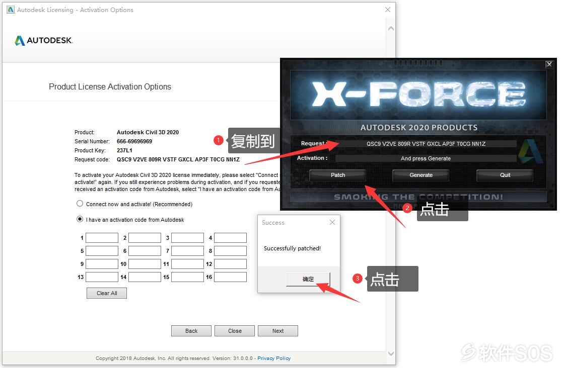The image size is (561, 368).
Task: Click activation code field 3
Action: (187, 238)
